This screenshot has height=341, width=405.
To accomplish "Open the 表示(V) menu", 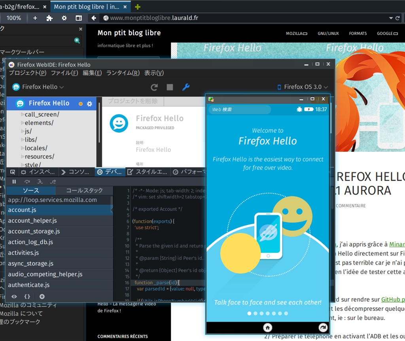I will coord(154,73).
